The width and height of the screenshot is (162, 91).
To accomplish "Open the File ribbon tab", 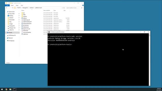I will click(x=7, y=5).
